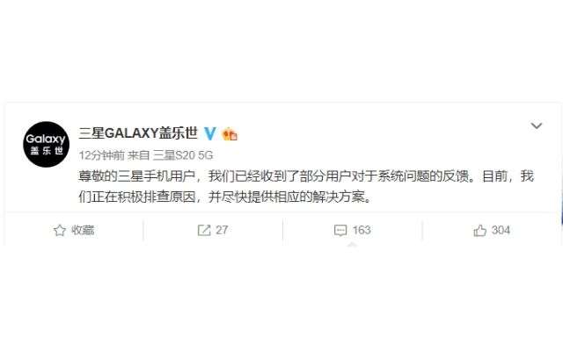The image size is (563, 351).
Task: Open the 12分钟前 timestamp link
Action: (x=102, y=155)
